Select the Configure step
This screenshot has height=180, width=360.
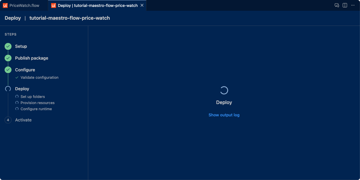[25, 70]
